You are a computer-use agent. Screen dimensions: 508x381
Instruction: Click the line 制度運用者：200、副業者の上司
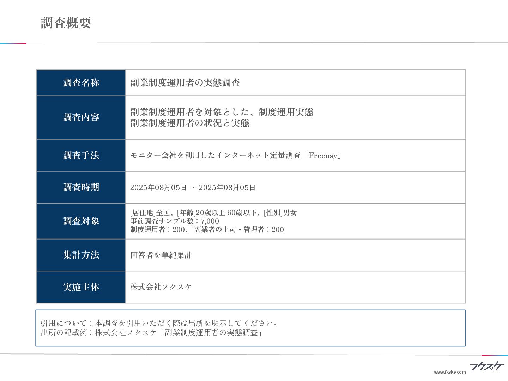(207, 230)
